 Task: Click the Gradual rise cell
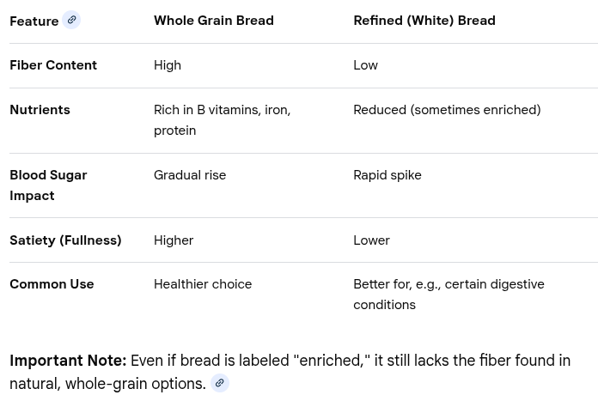190,175
